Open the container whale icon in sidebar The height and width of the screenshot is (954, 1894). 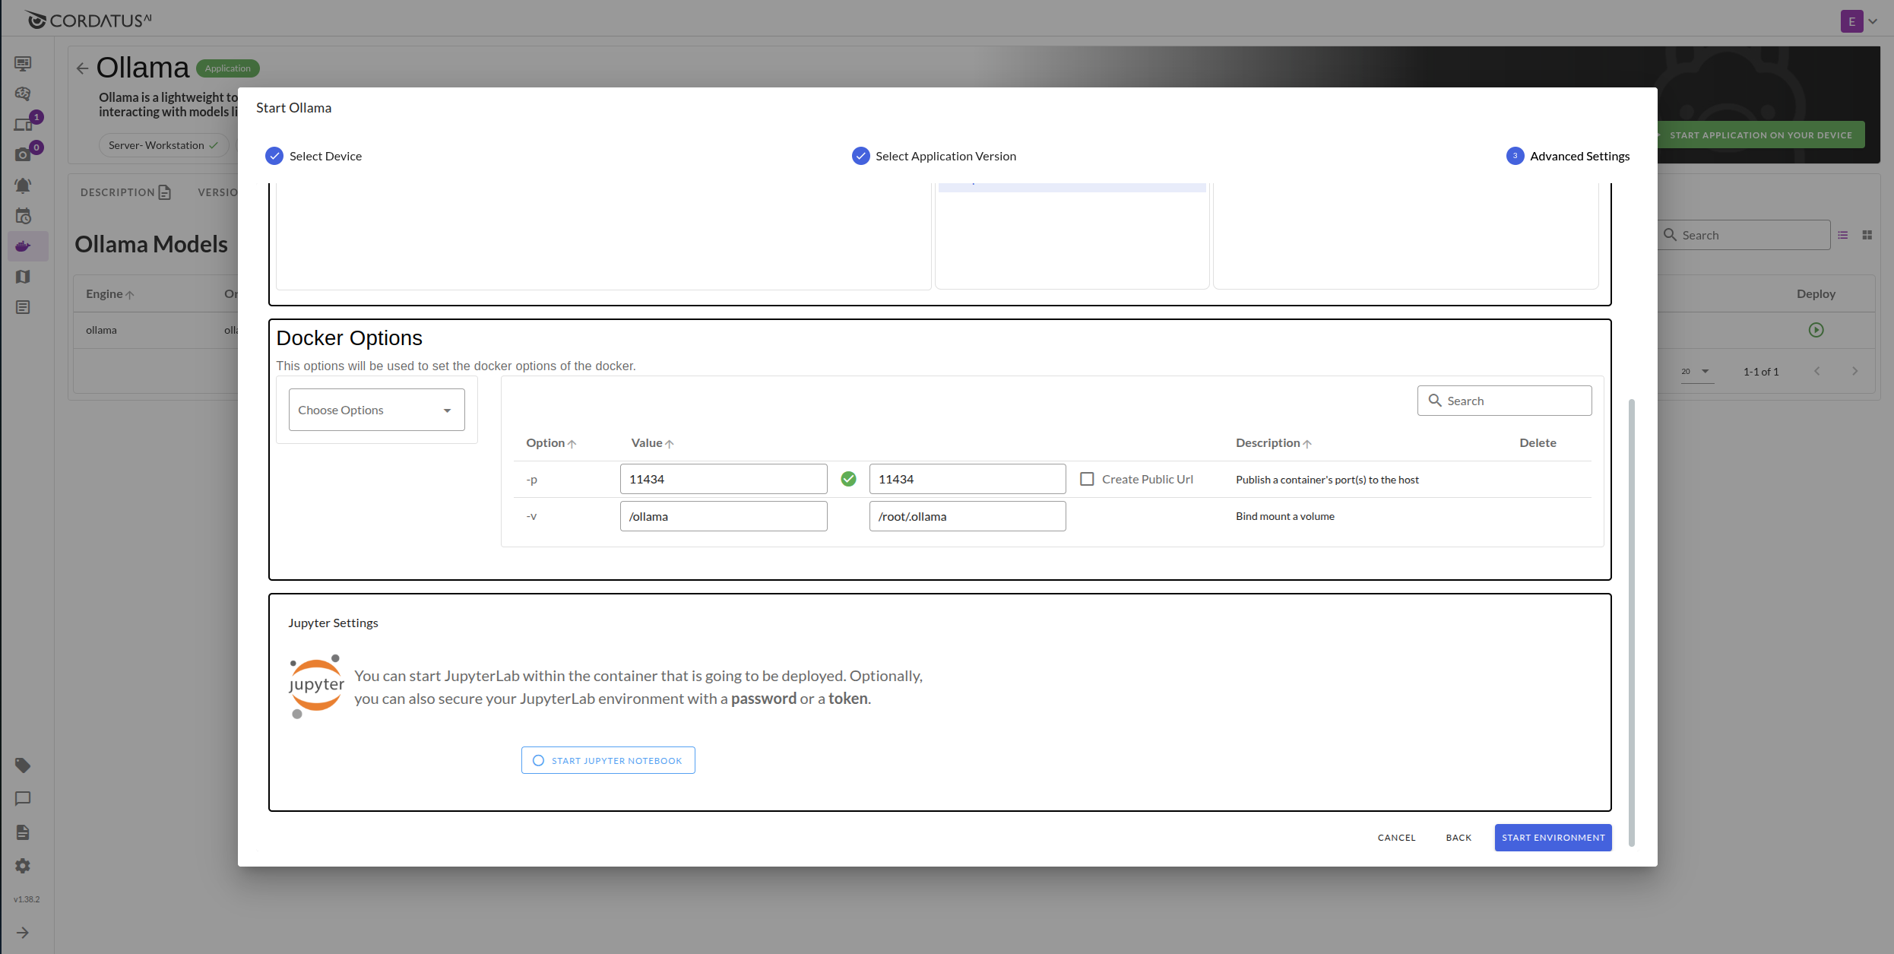23,246
